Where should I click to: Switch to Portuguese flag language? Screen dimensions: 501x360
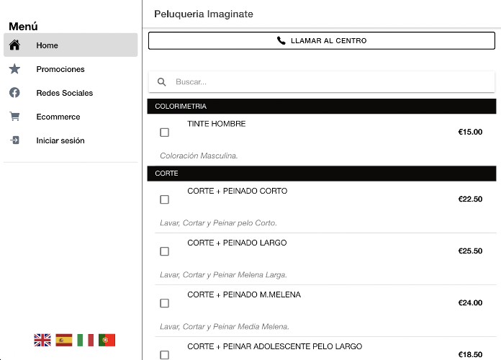[x=107, y=340]
